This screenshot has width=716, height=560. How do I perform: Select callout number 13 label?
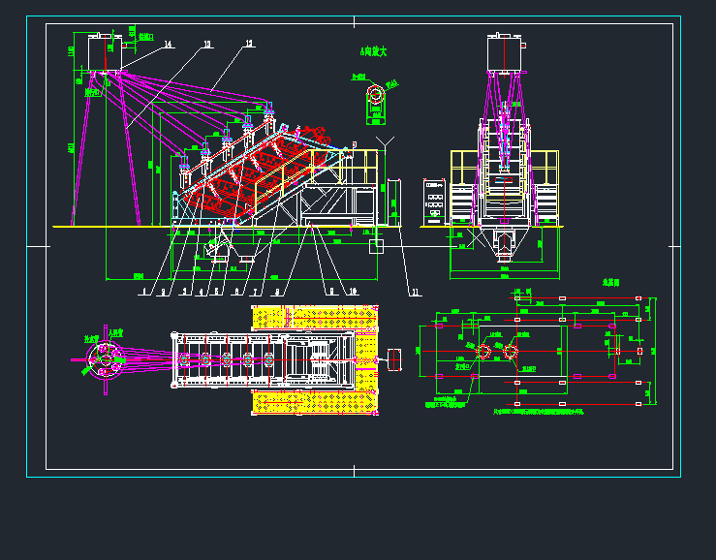tap(207, 45)
